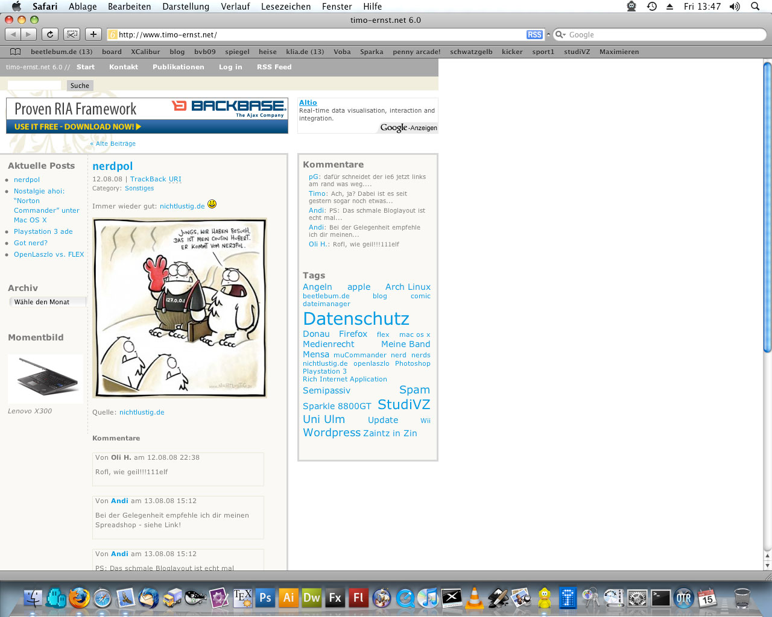772x617 pixels.
Task: Go back with Safari's back arrow
Action: click(x=13, y=34)
